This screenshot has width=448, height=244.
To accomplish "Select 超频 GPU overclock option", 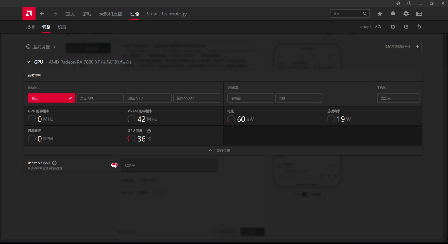I will pos(148,98).
